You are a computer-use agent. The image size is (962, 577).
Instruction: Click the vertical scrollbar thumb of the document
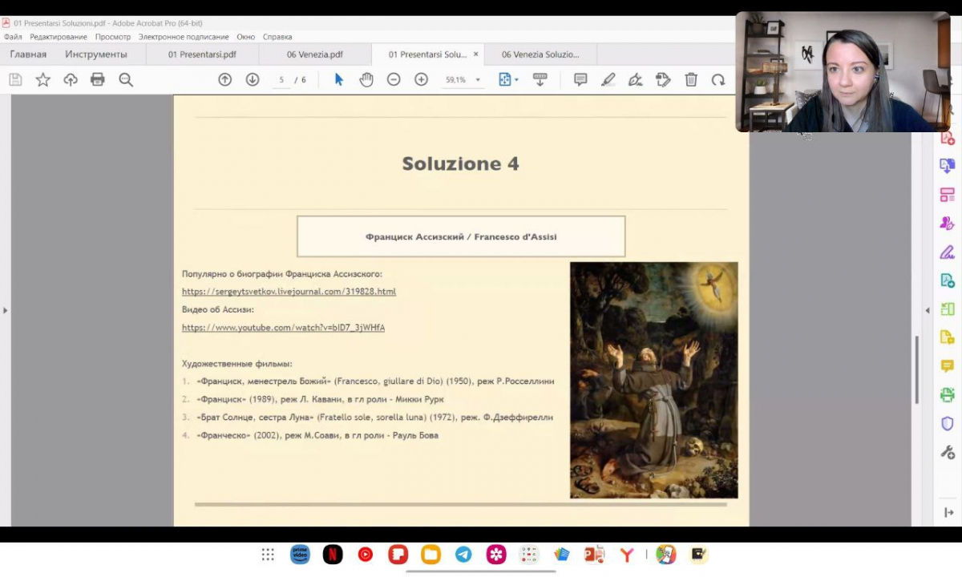(917, 369)
